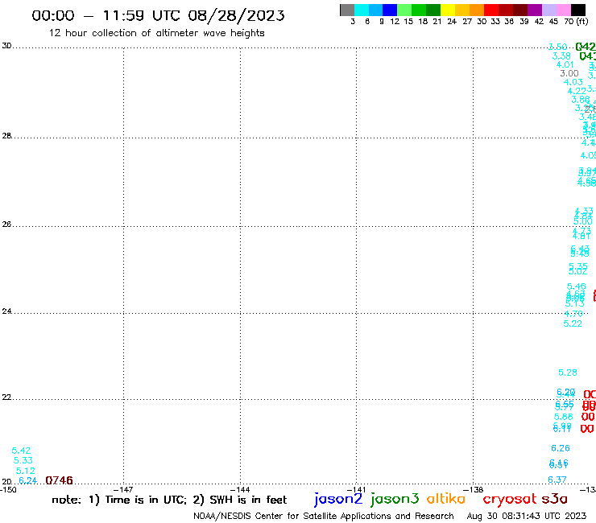Click the bright red swatch in the color scale
This screenshot has width=596, height=523.
click(491, 10)
